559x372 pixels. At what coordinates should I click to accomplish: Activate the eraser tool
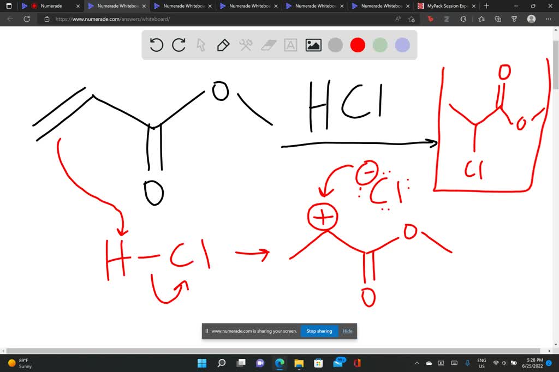pyautogui.click(x=267, y=45)
